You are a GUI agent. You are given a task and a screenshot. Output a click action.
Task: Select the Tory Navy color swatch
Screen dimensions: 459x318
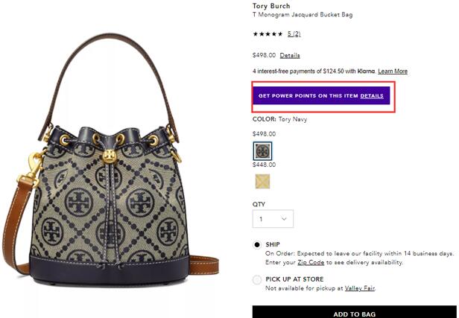[x=262, y=150]
